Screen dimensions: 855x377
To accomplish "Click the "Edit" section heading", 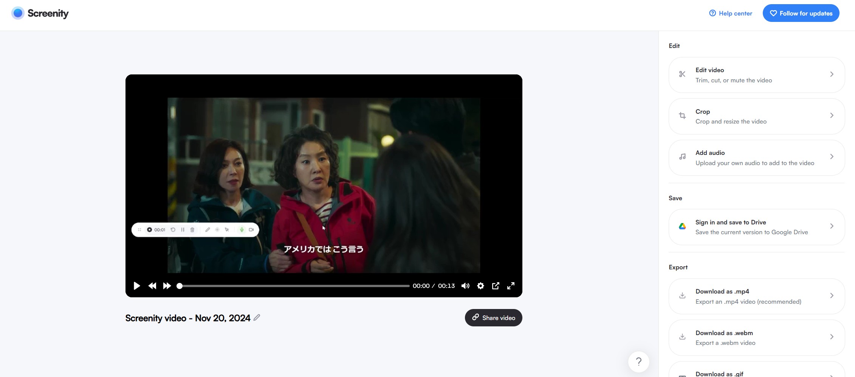I will coord(674,46).
